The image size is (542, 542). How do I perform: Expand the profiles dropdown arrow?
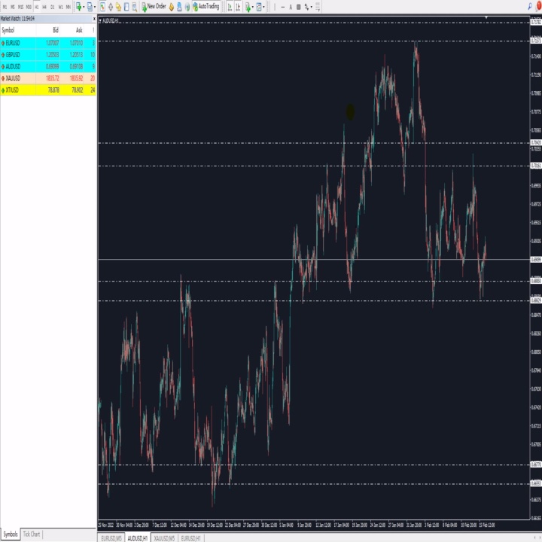[95, 7]
